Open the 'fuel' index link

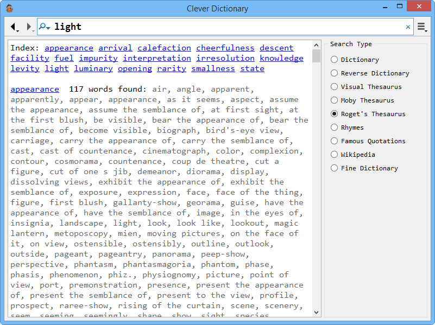click(x=64, y=58)
